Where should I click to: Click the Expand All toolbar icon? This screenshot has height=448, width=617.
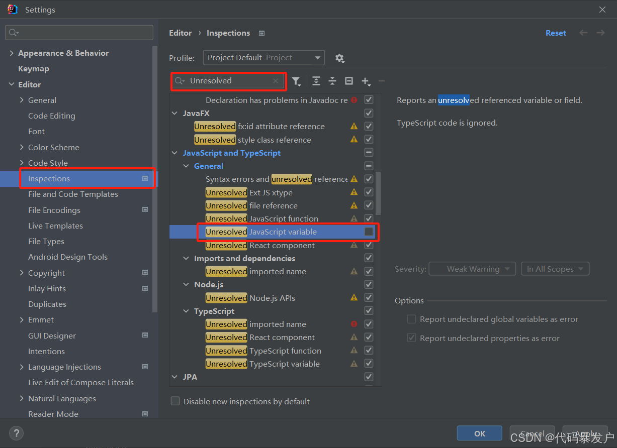[x=316, y=81]
